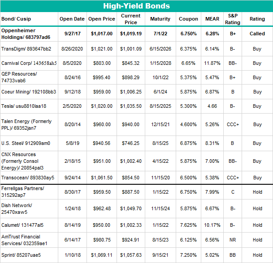Click the Open Price column header
Viewport: 273px width, 263px height.
coord(102,19)
